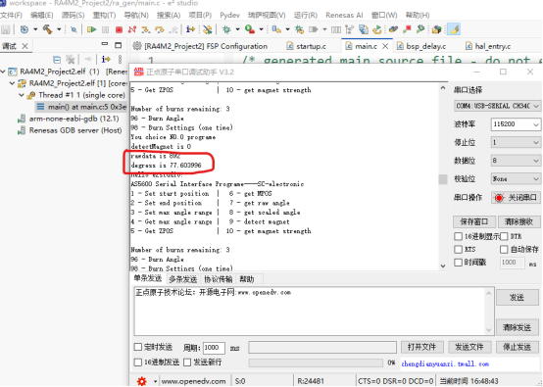This screenshot has height=387, width=543.
Task: Minimize the Debug view panel
Action: point(105,45)
